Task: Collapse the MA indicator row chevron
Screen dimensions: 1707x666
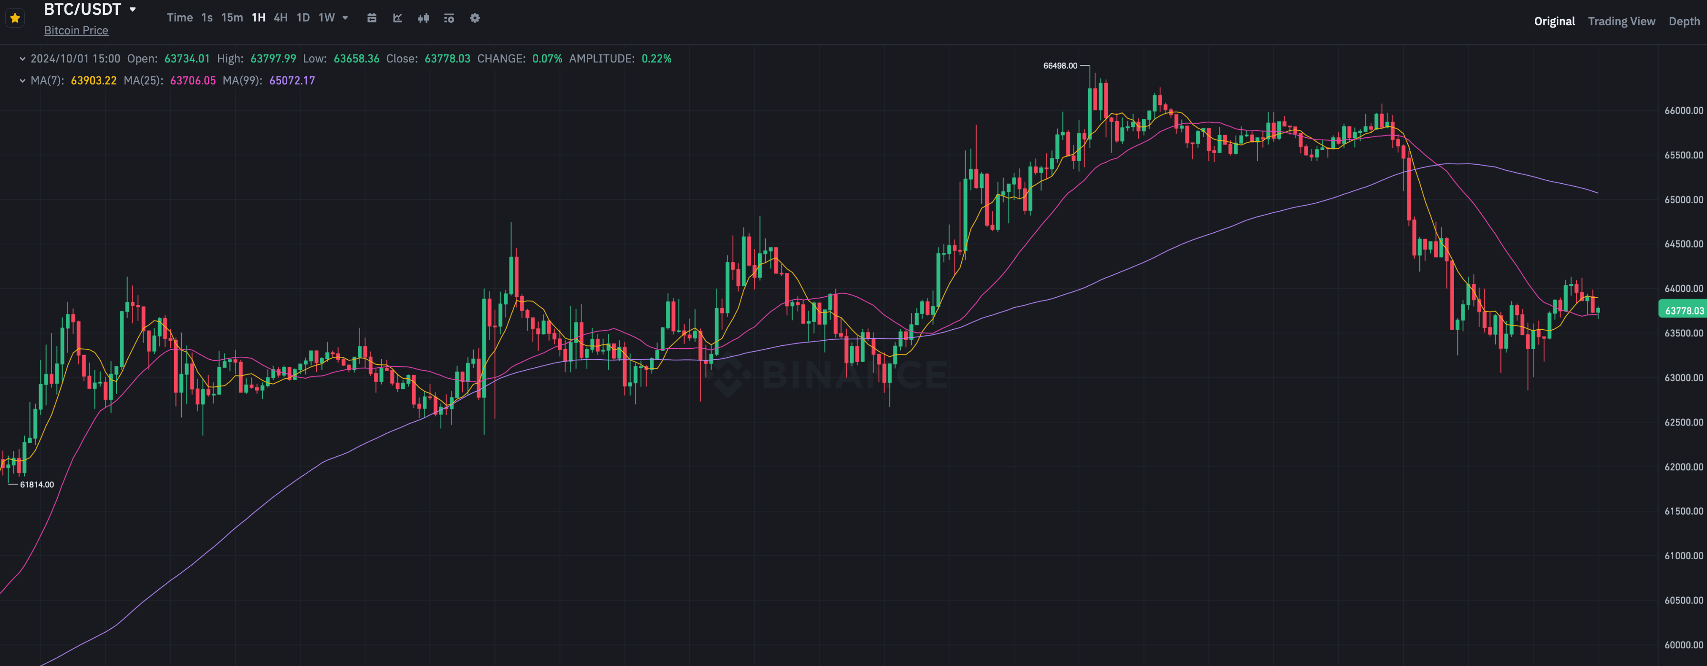Action: 22,81
